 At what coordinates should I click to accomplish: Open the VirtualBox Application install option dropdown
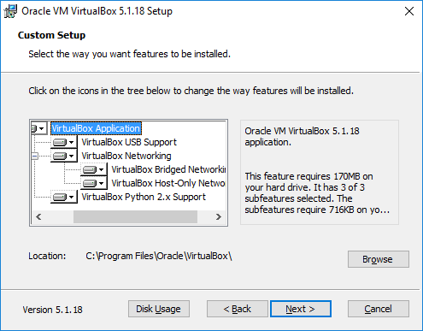pos(41,128)
